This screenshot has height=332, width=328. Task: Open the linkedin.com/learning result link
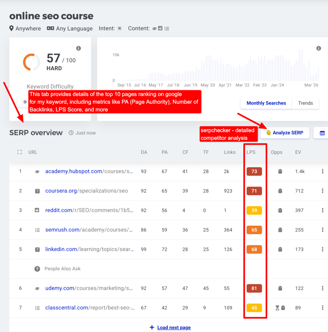tap(89, 249)
